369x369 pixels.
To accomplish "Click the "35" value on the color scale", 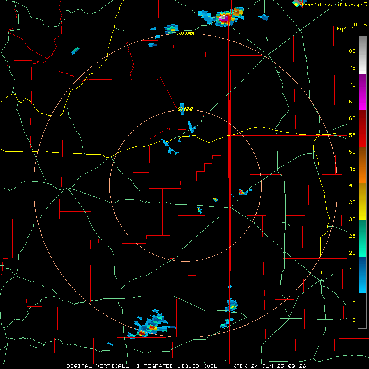I will tap(352, 203).
